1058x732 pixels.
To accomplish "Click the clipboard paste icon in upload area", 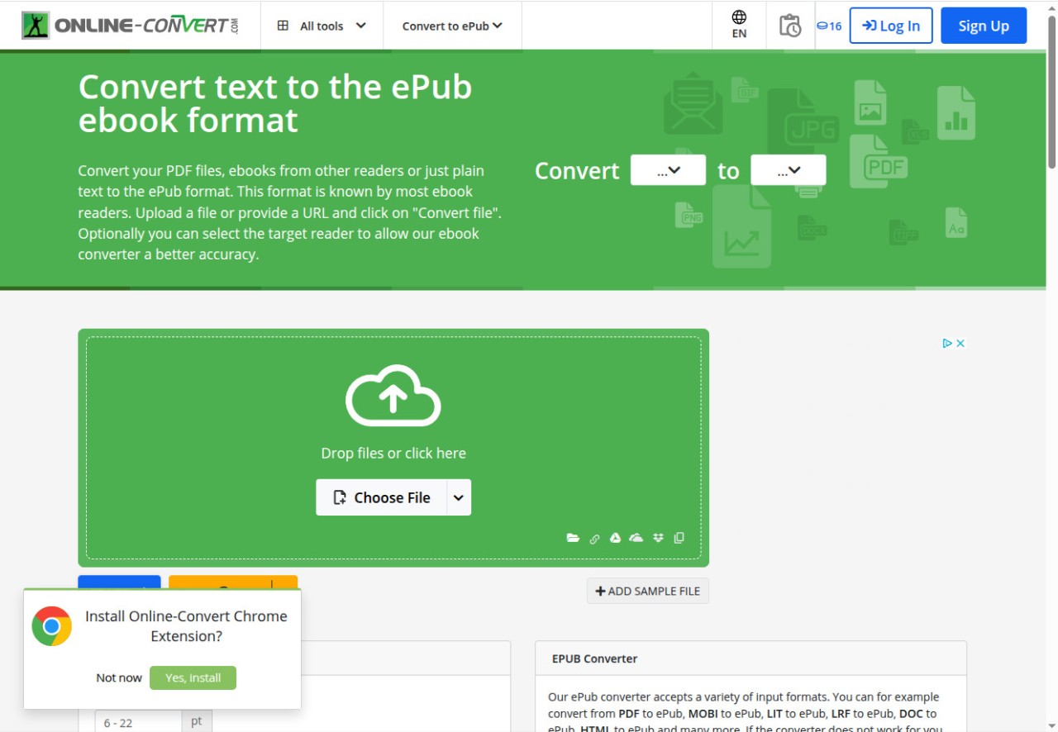I will tap(679, 538).
